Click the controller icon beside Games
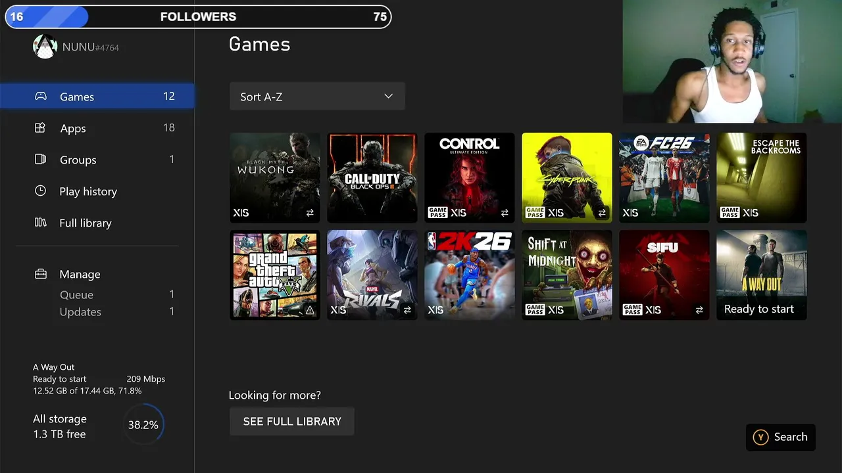The image size is (842, 473). tap(41, 97)
